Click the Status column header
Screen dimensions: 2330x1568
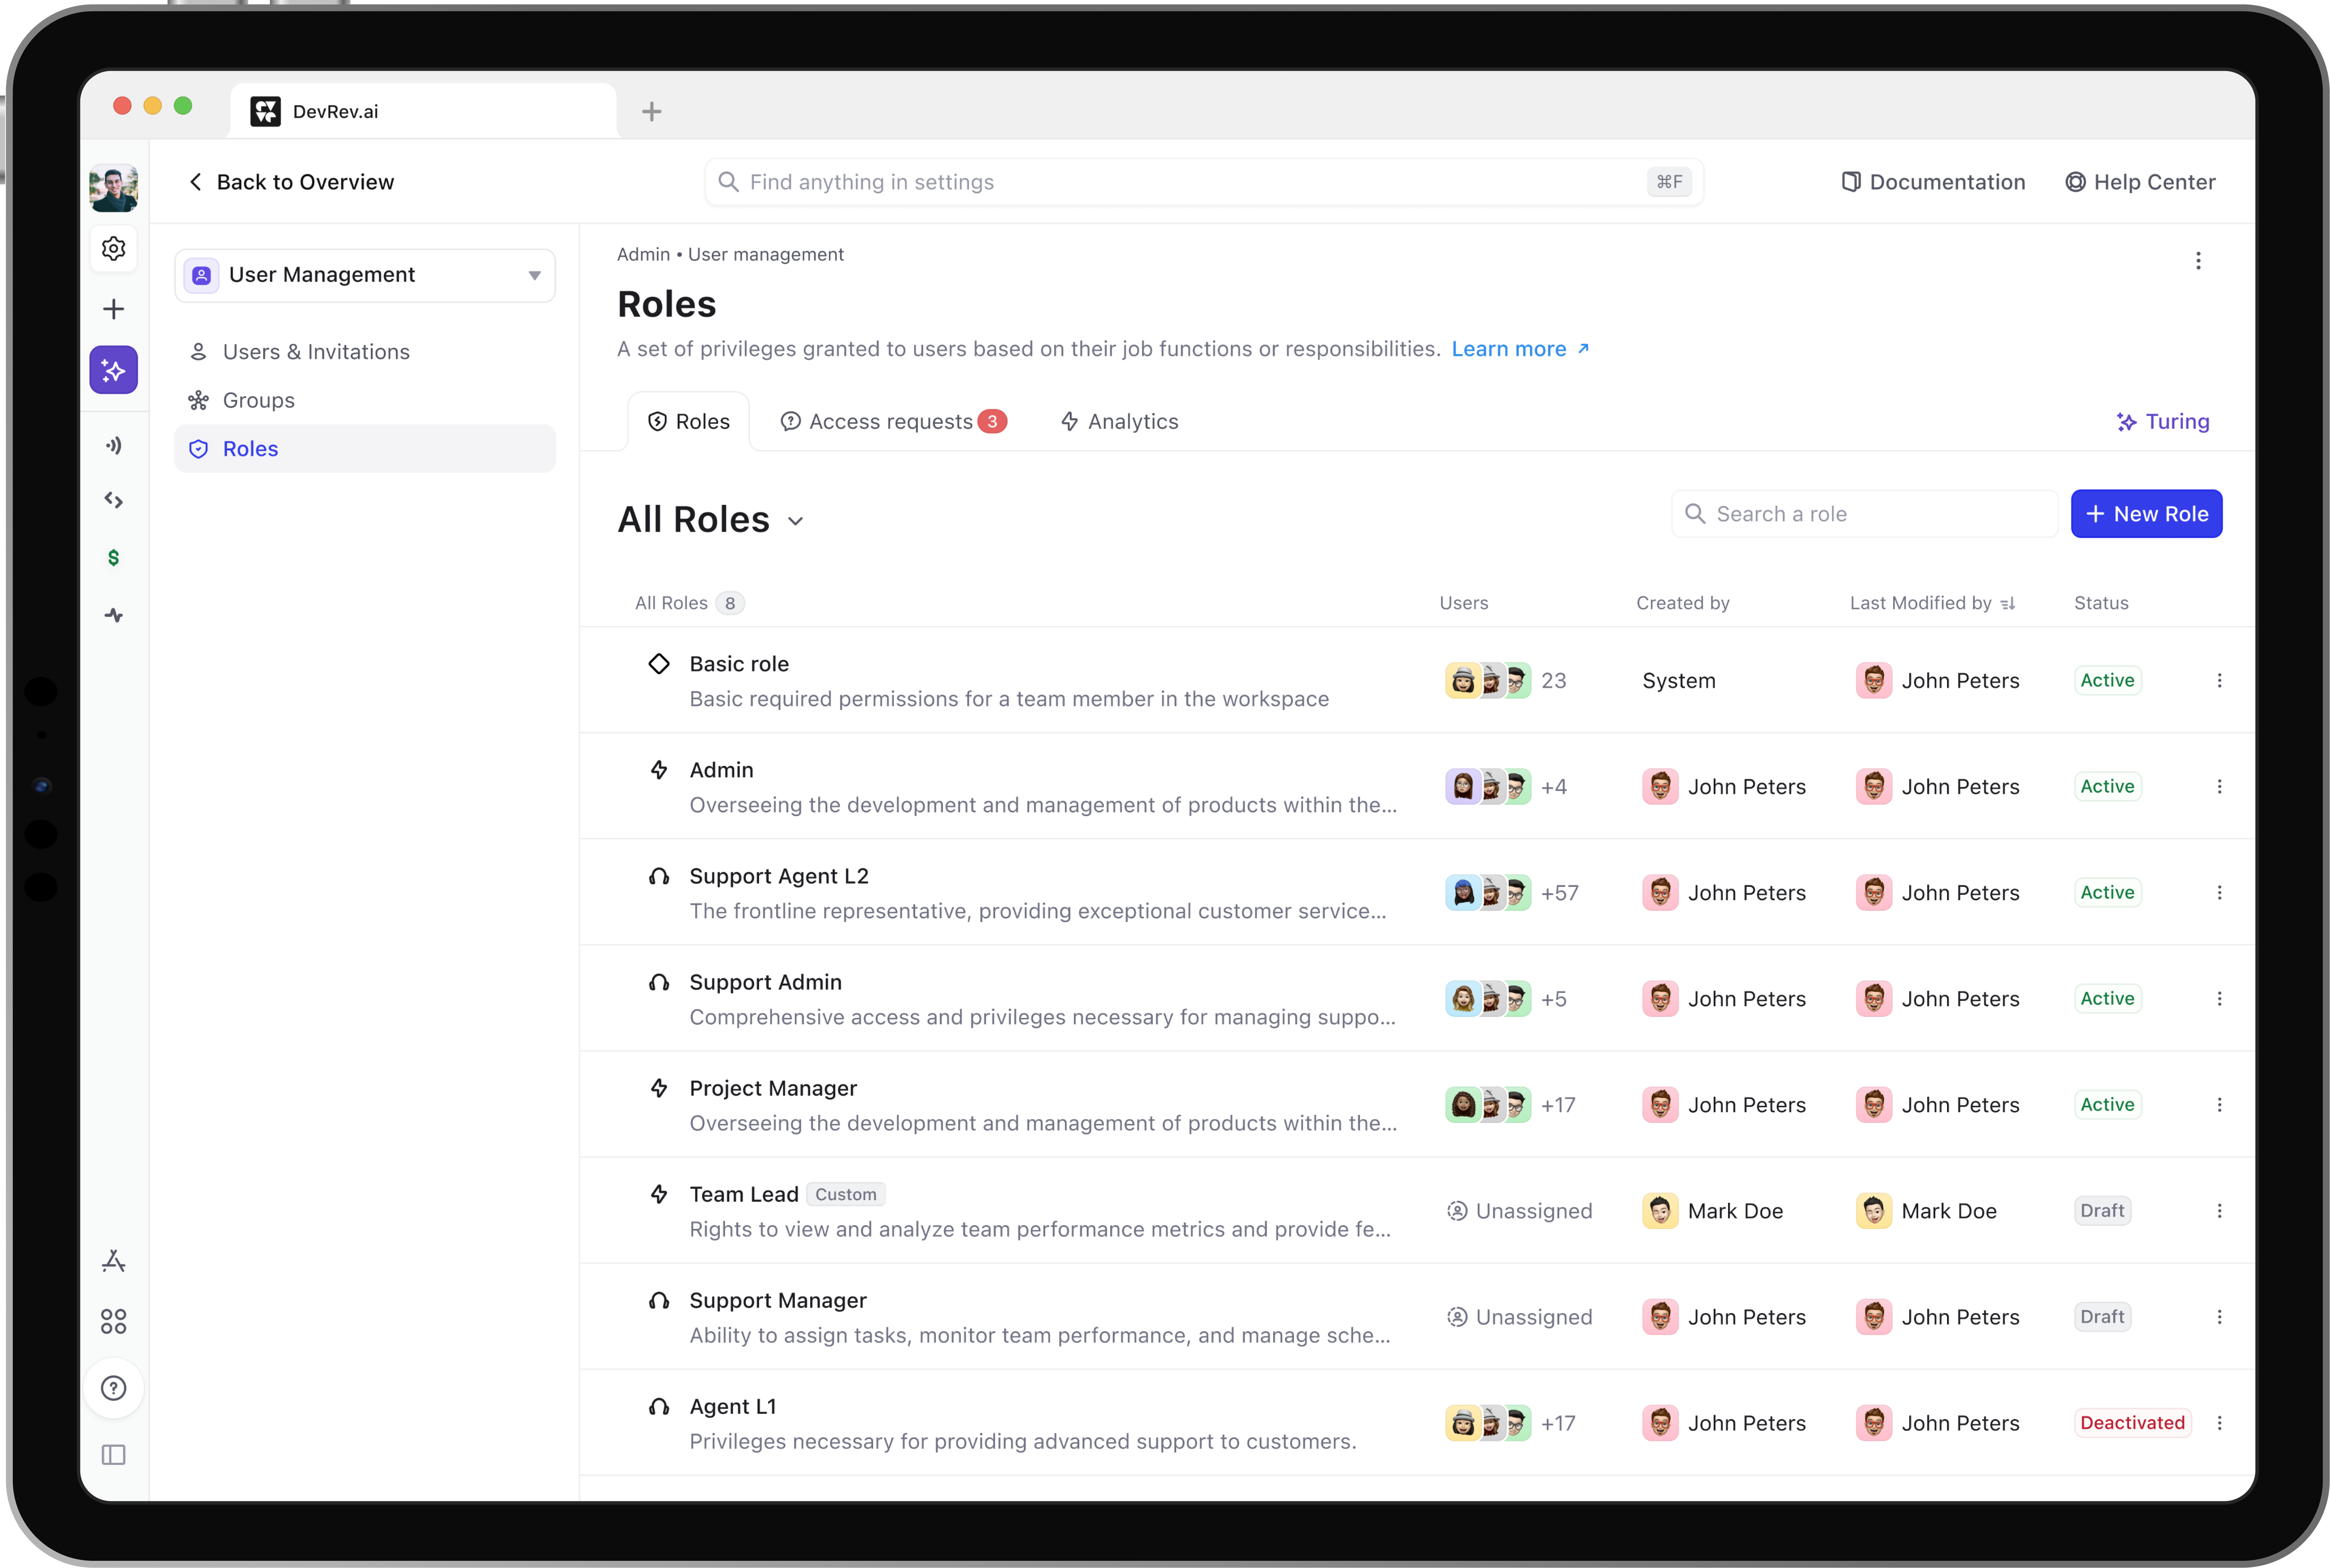(2101, 604)
